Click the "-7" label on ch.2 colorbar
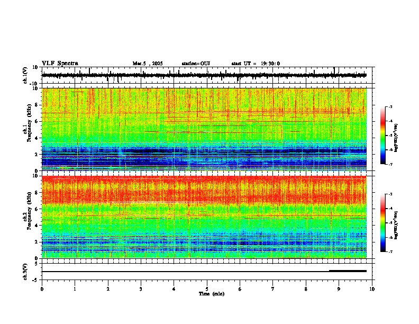Viewport: 419px width, 324px height. tap(390, 252)
